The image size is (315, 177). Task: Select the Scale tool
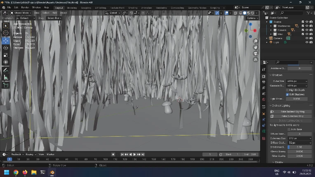tap(6, 55)
